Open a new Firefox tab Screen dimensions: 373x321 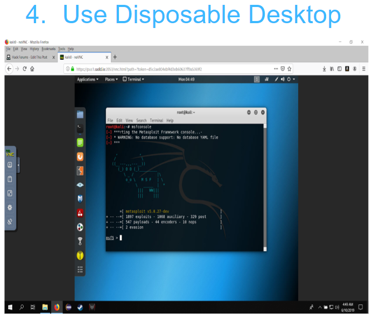point(115,57)
